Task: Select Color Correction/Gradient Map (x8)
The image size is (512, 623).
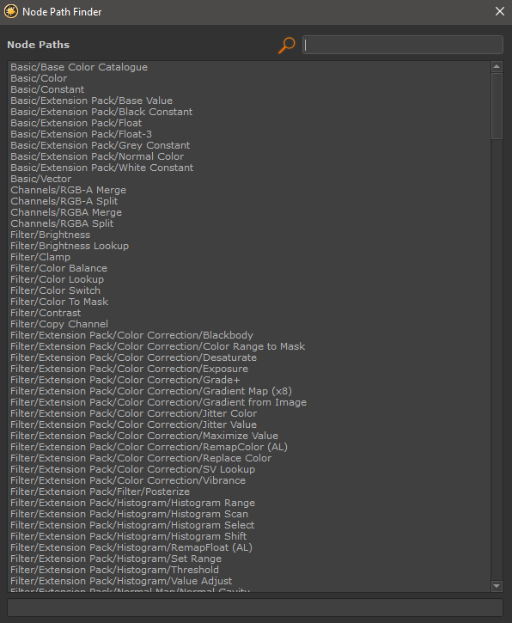Action: pos(151,391)
